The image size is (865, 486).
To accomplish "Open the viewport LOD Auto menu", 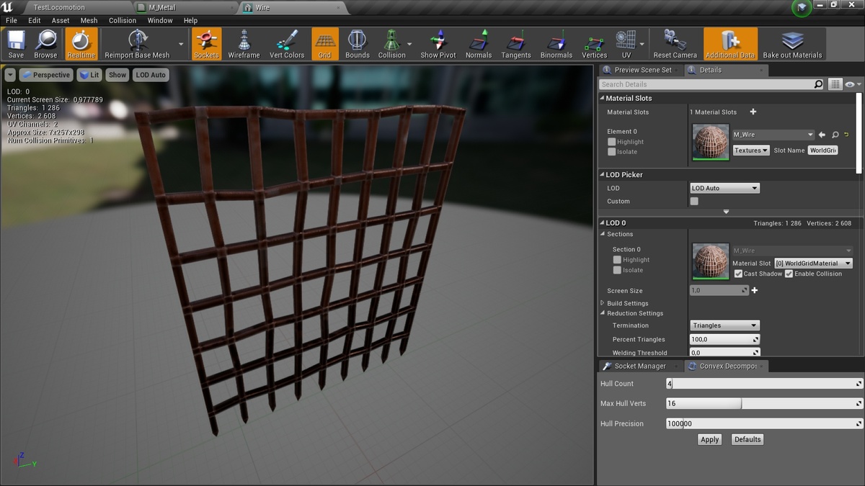I will tap(151, 75).
